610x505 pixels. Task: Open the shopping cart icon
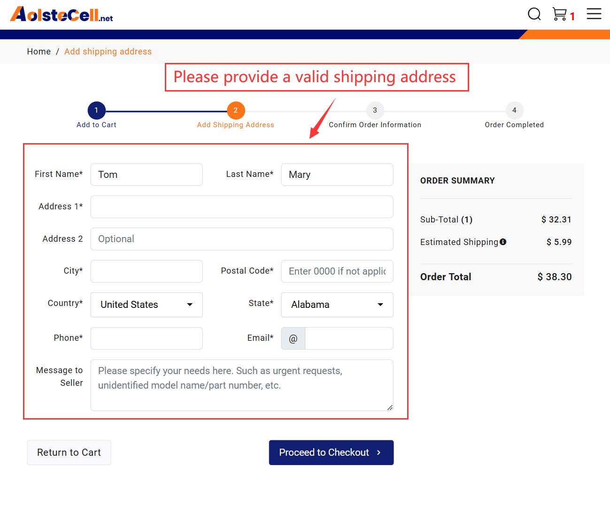559,14
